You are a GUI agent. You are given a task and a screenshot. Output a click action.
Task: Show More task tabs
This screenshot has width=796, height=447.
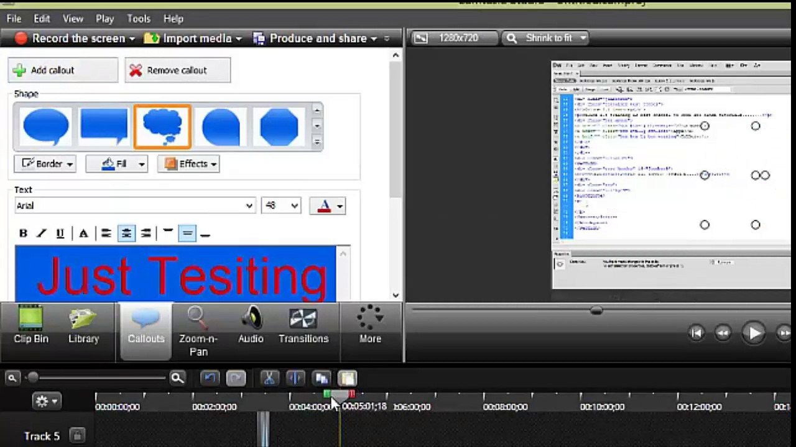(x=370, y=325)
